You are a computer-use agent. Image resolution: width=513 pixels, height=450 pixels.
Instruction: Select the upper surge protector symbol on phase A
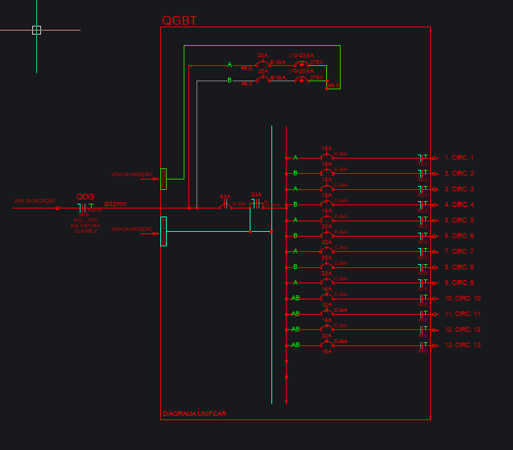(x=301, y=64)
